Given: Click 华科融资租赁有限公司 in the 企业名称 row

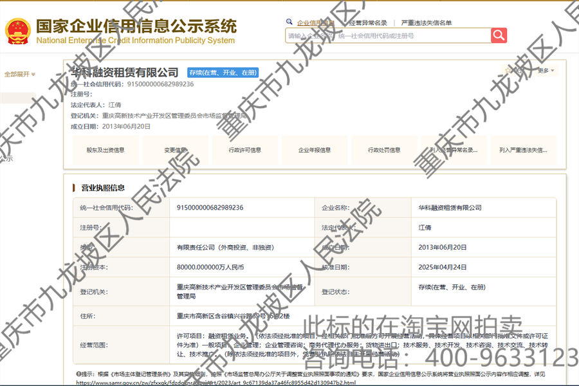Looking at the screenshot, I should tap(450, 208).
